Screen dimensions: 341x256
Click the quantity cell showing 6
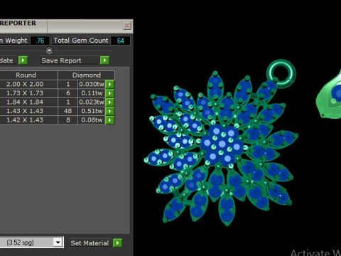[68, 93]
